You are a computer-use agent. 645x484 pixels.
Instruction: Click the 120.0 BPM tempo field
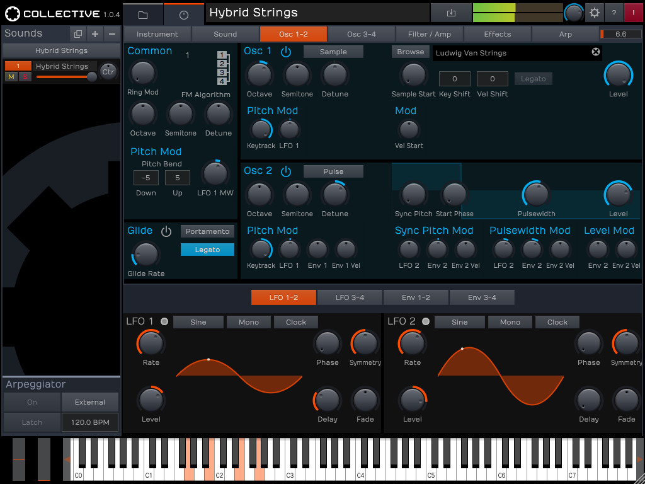(90, 422)
